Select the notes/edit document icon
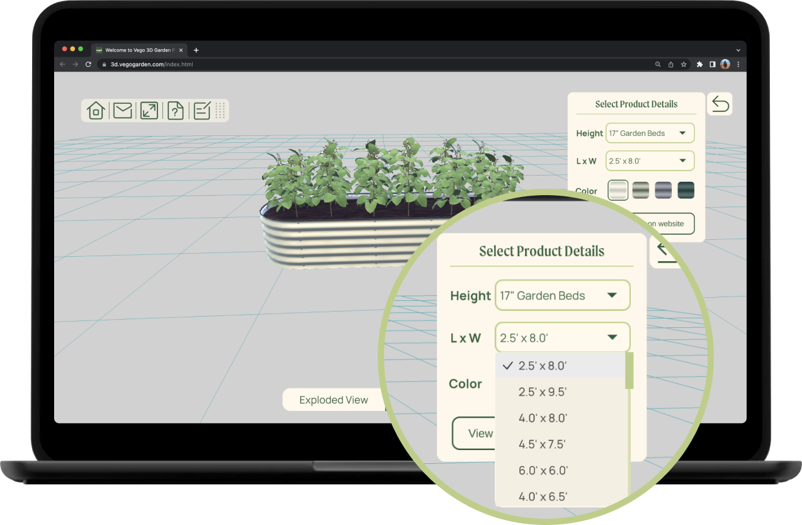Viewport: 802px width, 525px height. click(x=201, y=110)
